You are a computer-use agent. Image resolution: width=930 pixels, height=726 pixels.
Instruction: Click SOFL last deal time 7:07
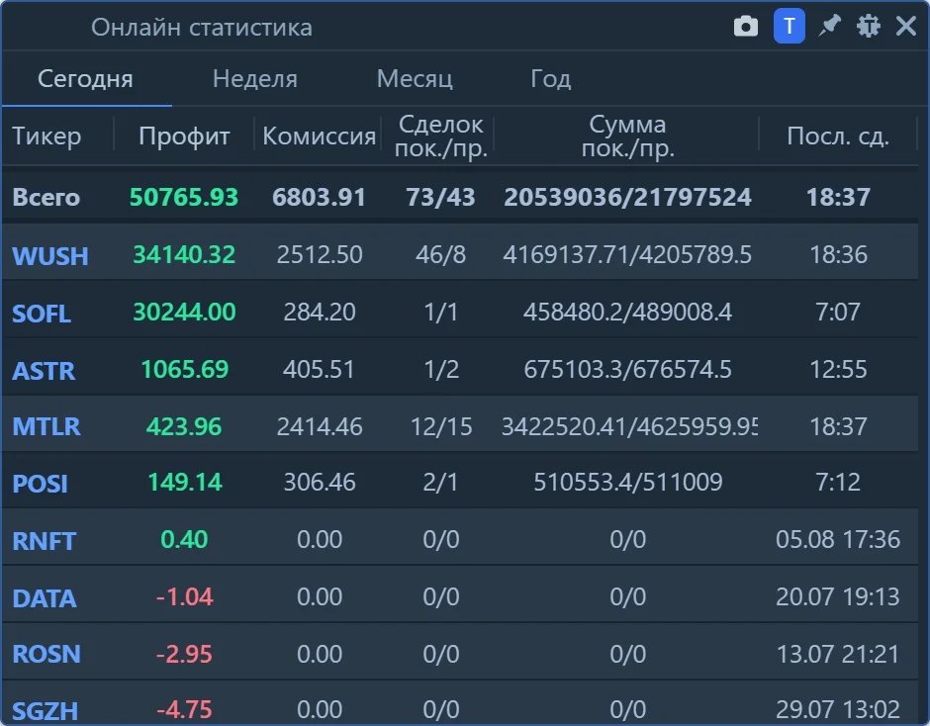click(838, 312)
